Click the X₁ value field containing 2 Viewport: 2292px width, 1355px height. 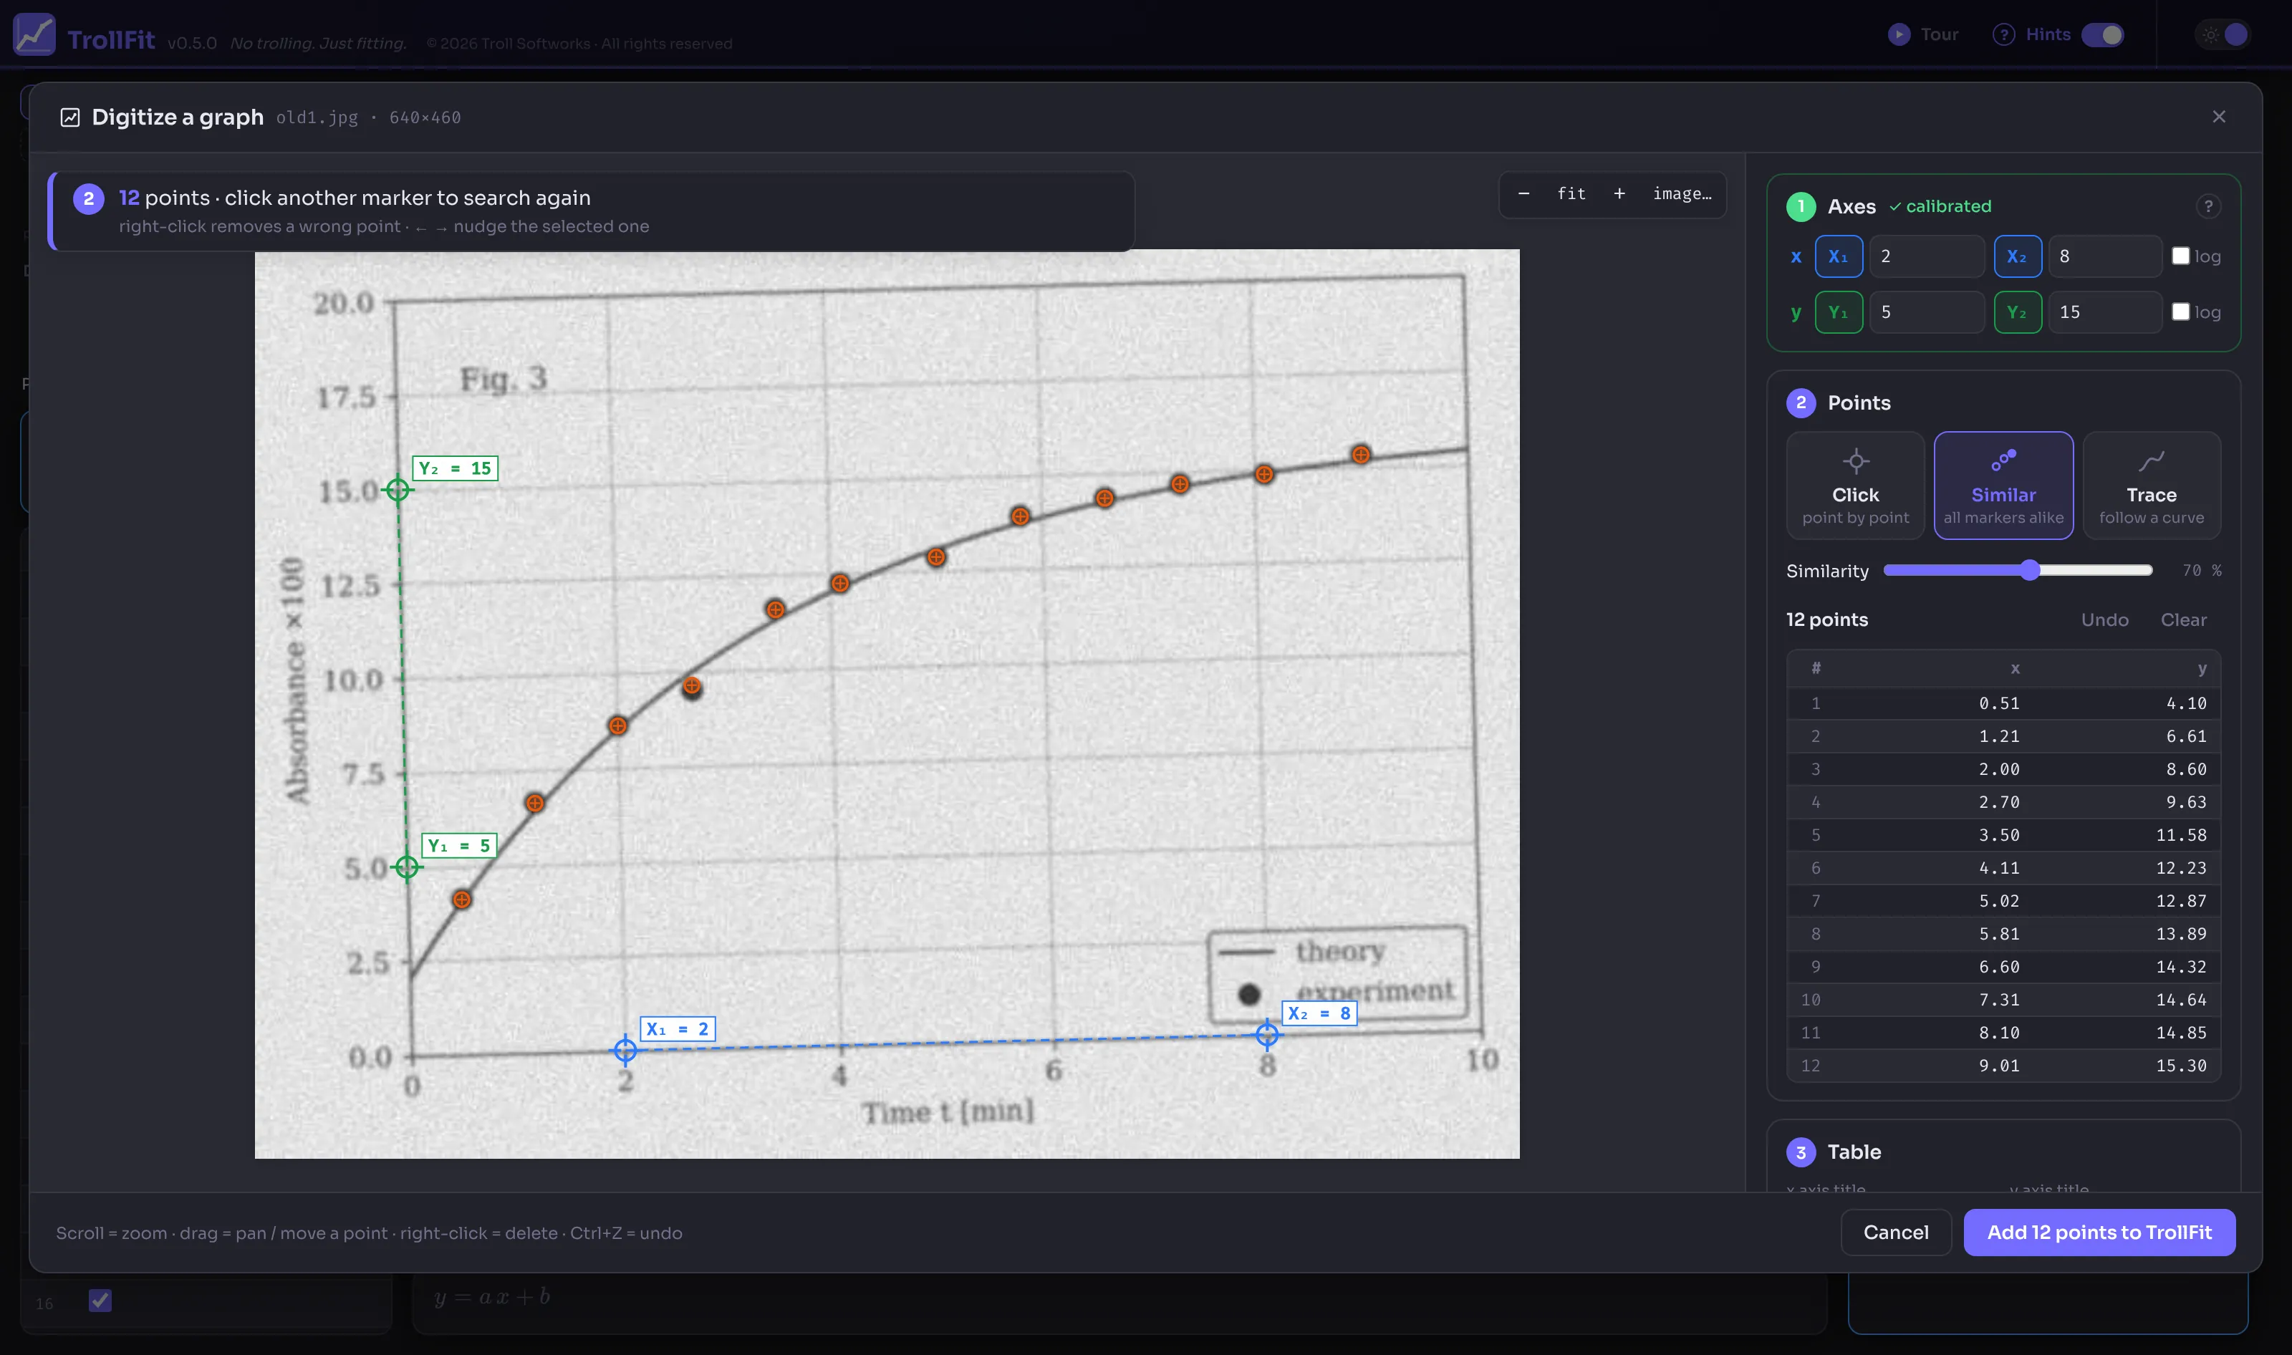coord(1927,256)
